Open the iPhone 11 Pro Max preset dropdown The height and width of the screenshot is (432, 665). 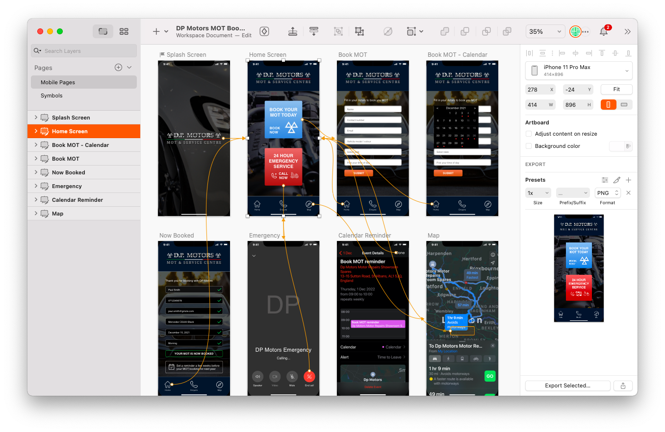pos(579,71)
